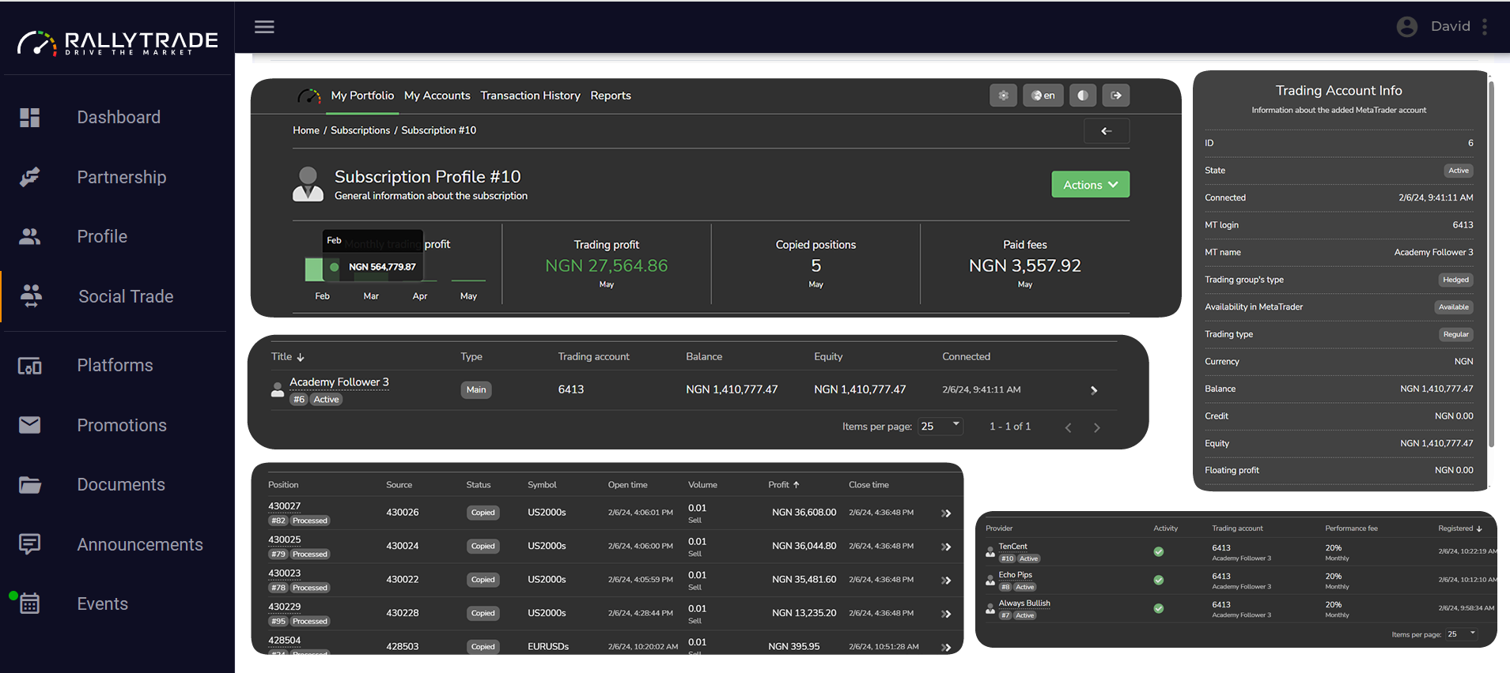Click the Always Bullish activity check mark
Image resolution: width=1510 pixels, height=673 pixels.
(1159, 609)
